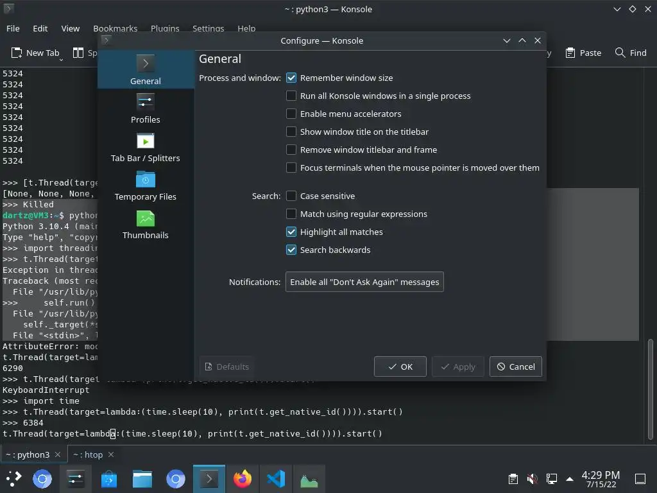Screen dimensions: 657x493
Task: Open the clock showing 4:29 PM
Action: (x=601, y=479)
